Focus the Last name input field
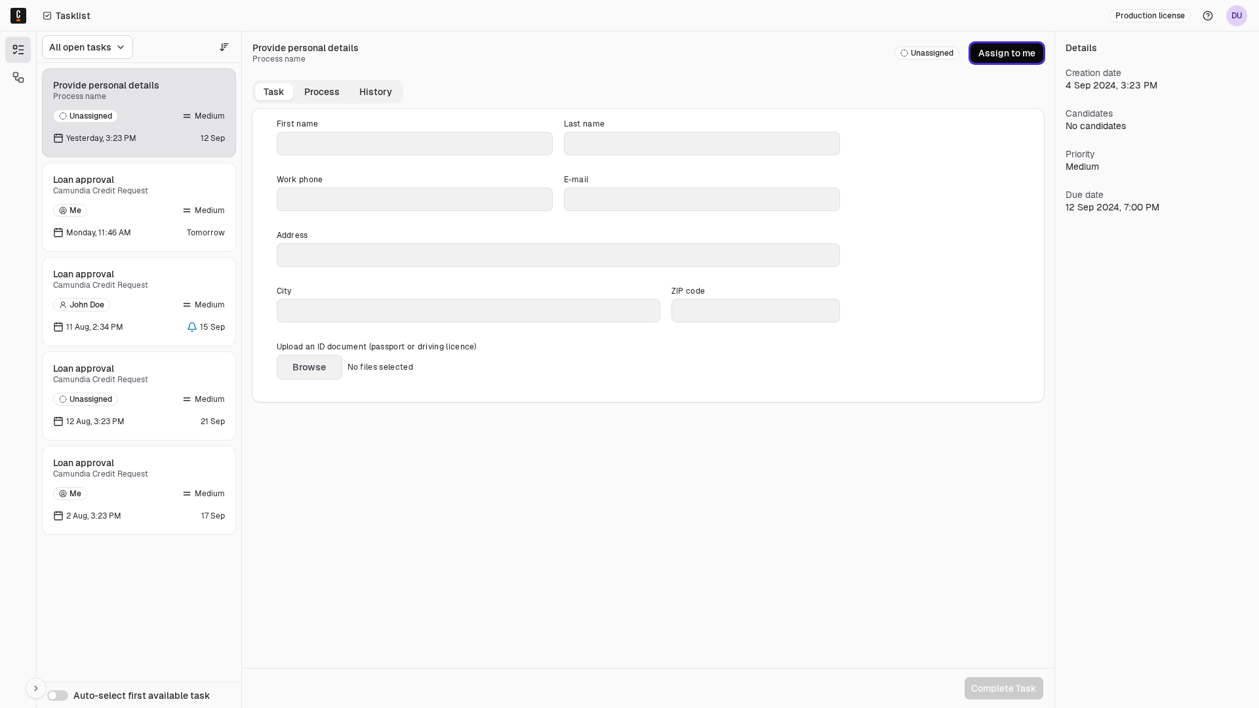The height and width of the screenshot is (708, 1259). point(702,144)
